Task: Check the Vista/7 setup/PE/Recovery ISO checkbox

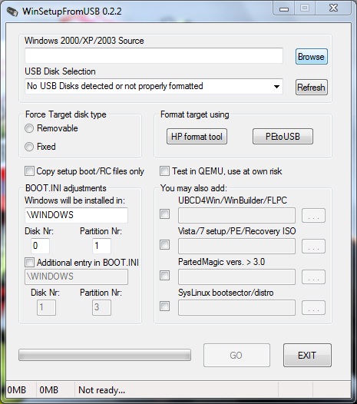Action: pos(164,245)
